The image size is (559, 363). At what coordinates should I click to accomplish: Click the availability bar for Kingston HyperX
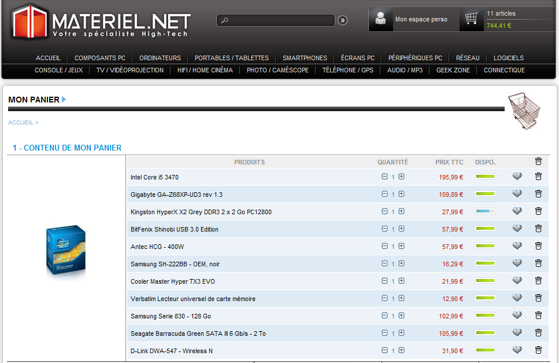click(x=485, y=211)
